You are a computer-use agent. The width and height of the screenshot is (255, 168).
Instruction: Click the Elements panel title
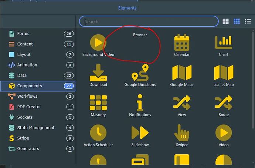pos(127,8)
